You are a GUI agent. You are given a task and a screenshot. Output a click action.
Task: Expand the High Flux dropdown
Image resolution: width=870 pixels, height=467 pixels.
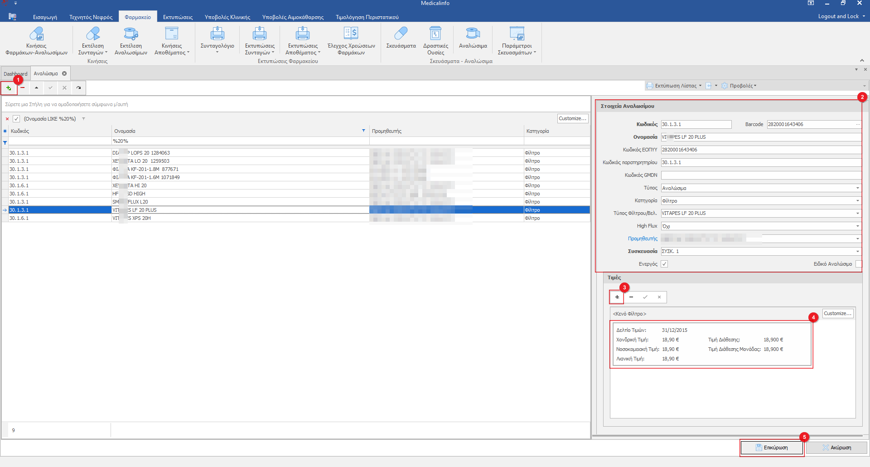tap(857, 226)
